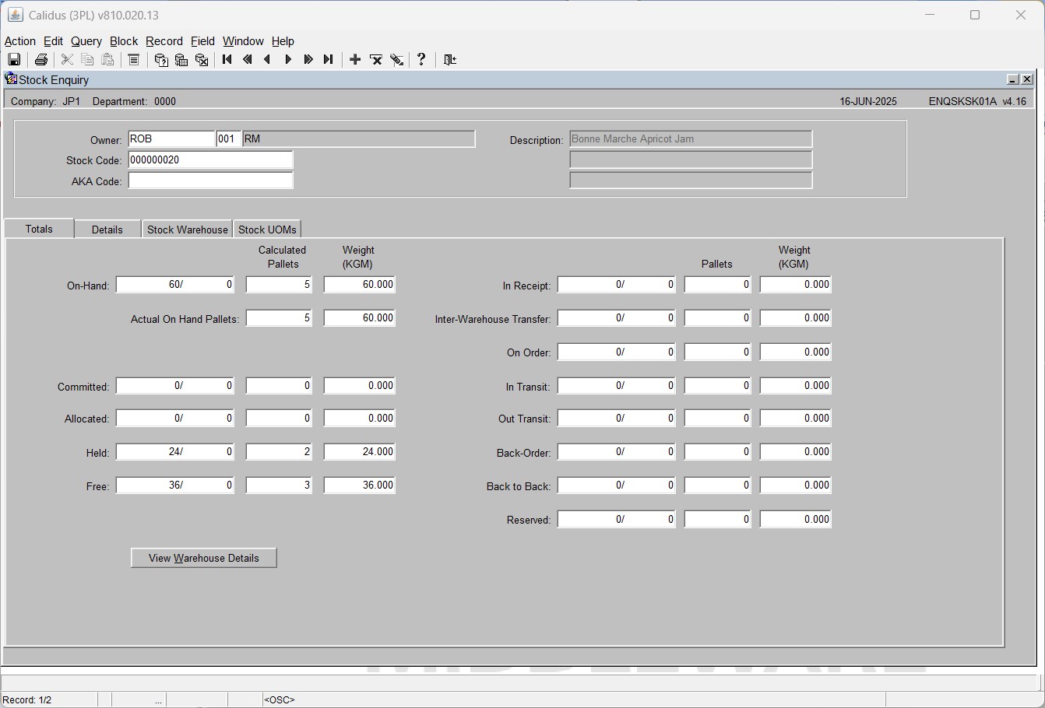Click the Paste clipboard icon

click(x=107, y=60)
